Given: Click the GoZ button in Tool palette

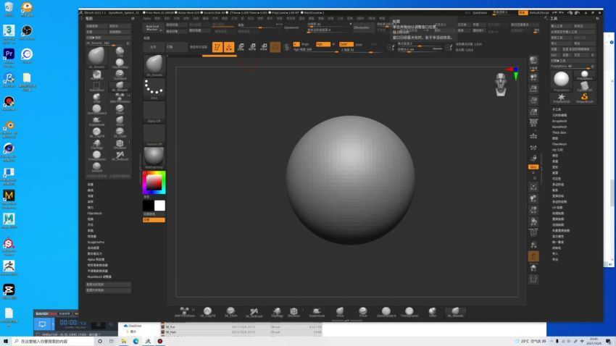Looking at the screenshot, I should tap(554, 55).
